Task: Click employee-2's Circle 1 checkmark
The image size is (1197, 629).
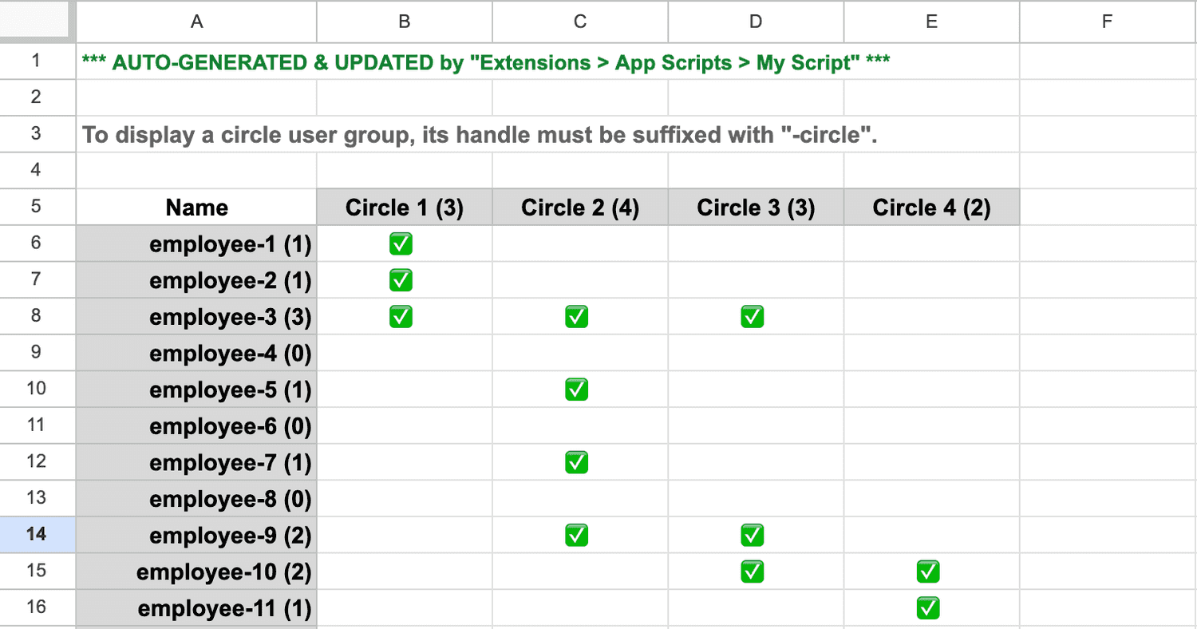Action: click(x=401, y=280)
